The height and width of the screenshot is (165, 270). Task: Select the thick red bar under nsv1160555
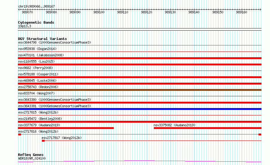140,64
